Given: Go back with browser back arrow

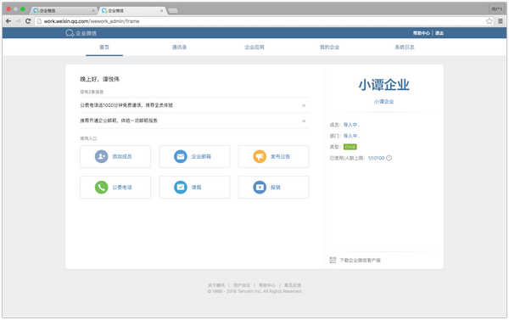Looking at the screenshot, I should pyautogui.click(x=8, y=21).
